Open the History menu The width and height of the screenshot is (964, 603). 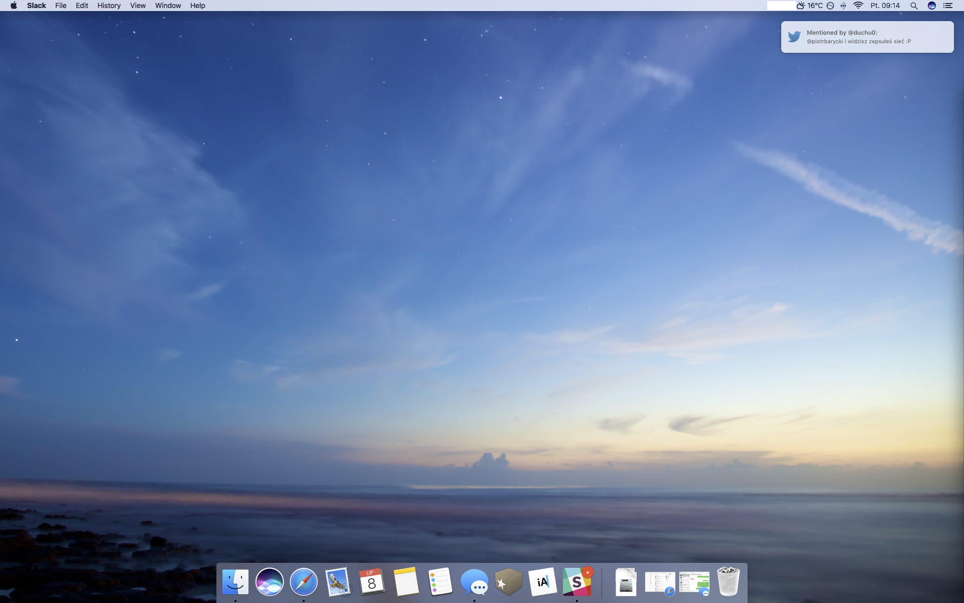click(109, 6)
